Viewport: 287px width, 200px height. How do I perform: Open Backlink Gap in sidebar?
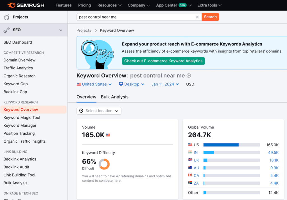(15, 92)
